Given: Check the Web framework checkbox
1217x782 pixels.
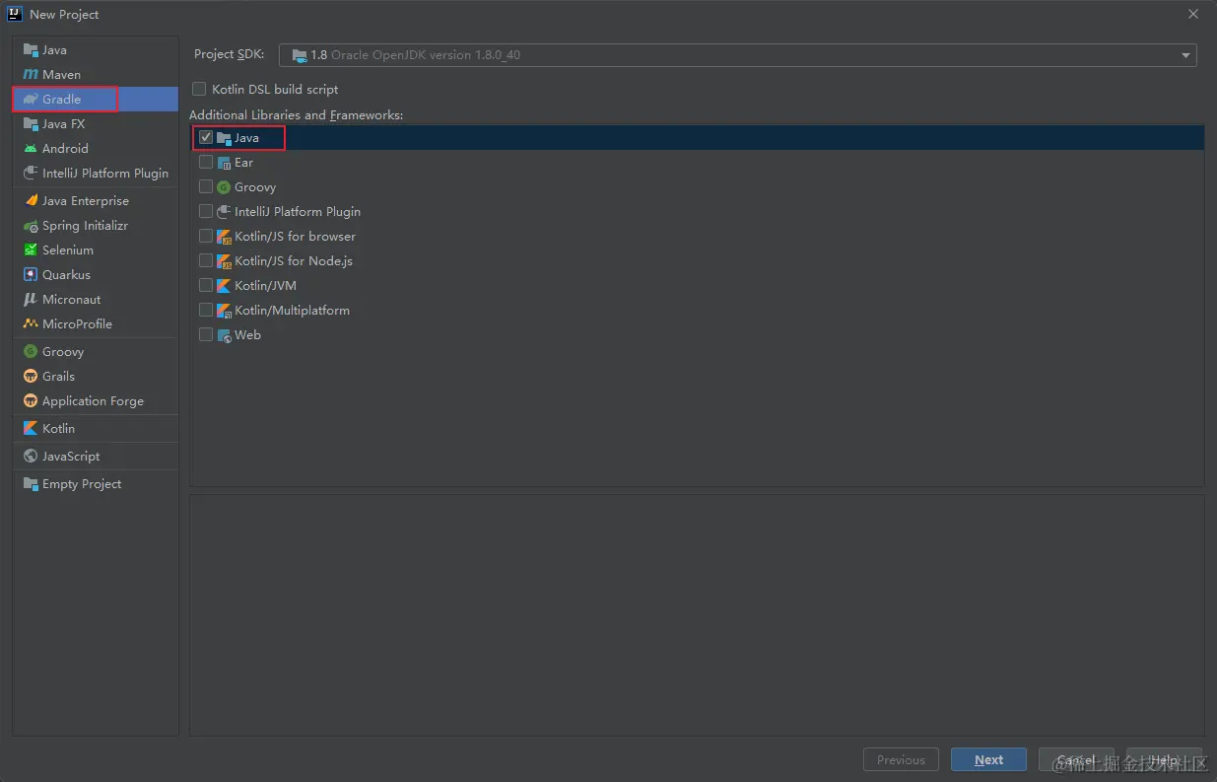Looking at the screenshot, I should click(206, 335).
